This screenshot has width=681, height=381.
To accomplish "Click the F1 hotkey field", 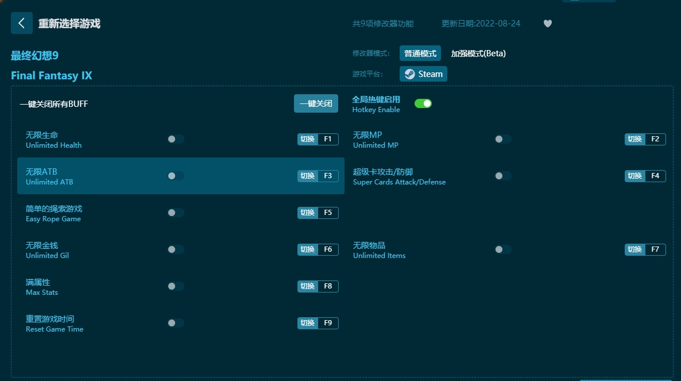I will pyautogui.click(x=328, y=139).
